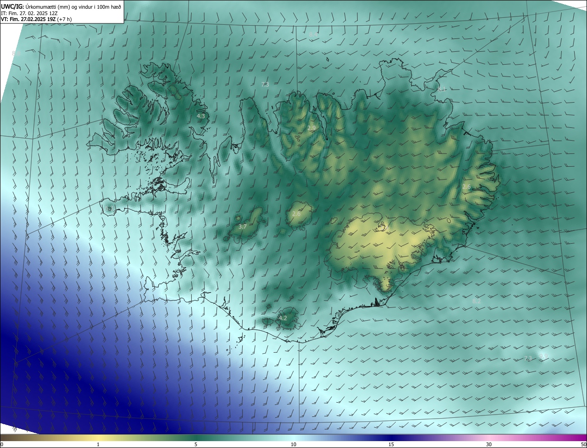This screenshot has height=448, width=587.
Task: Click the initial time line 'IT: Fim. 27. 02. 2025 12Z'
Action: [29, 13]
